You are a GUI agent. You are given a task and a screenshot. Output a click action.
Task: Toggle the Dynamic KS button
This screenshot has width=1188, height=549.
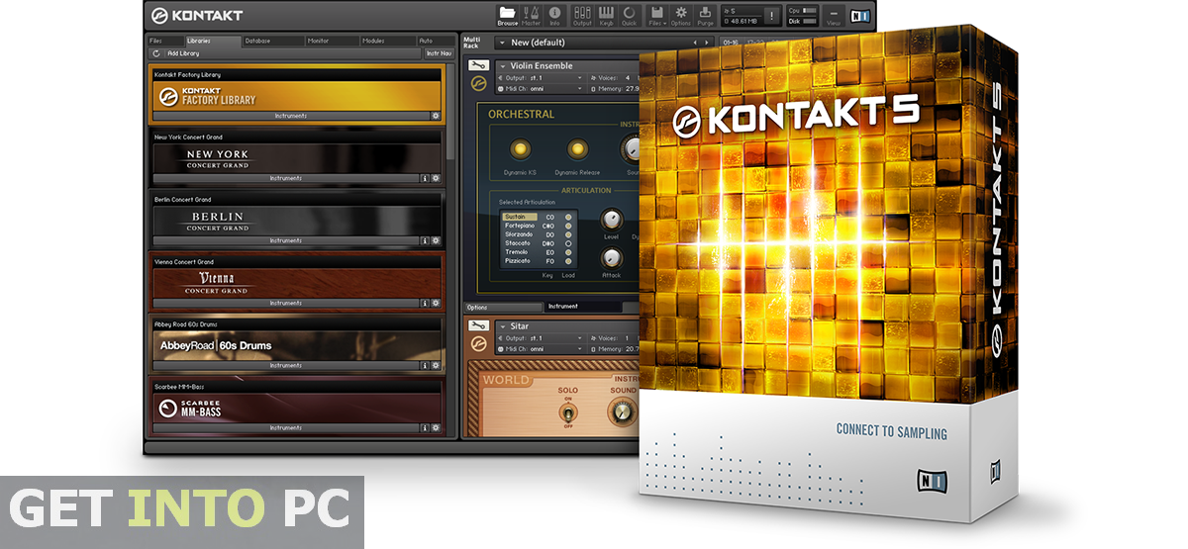coord(520,147)
